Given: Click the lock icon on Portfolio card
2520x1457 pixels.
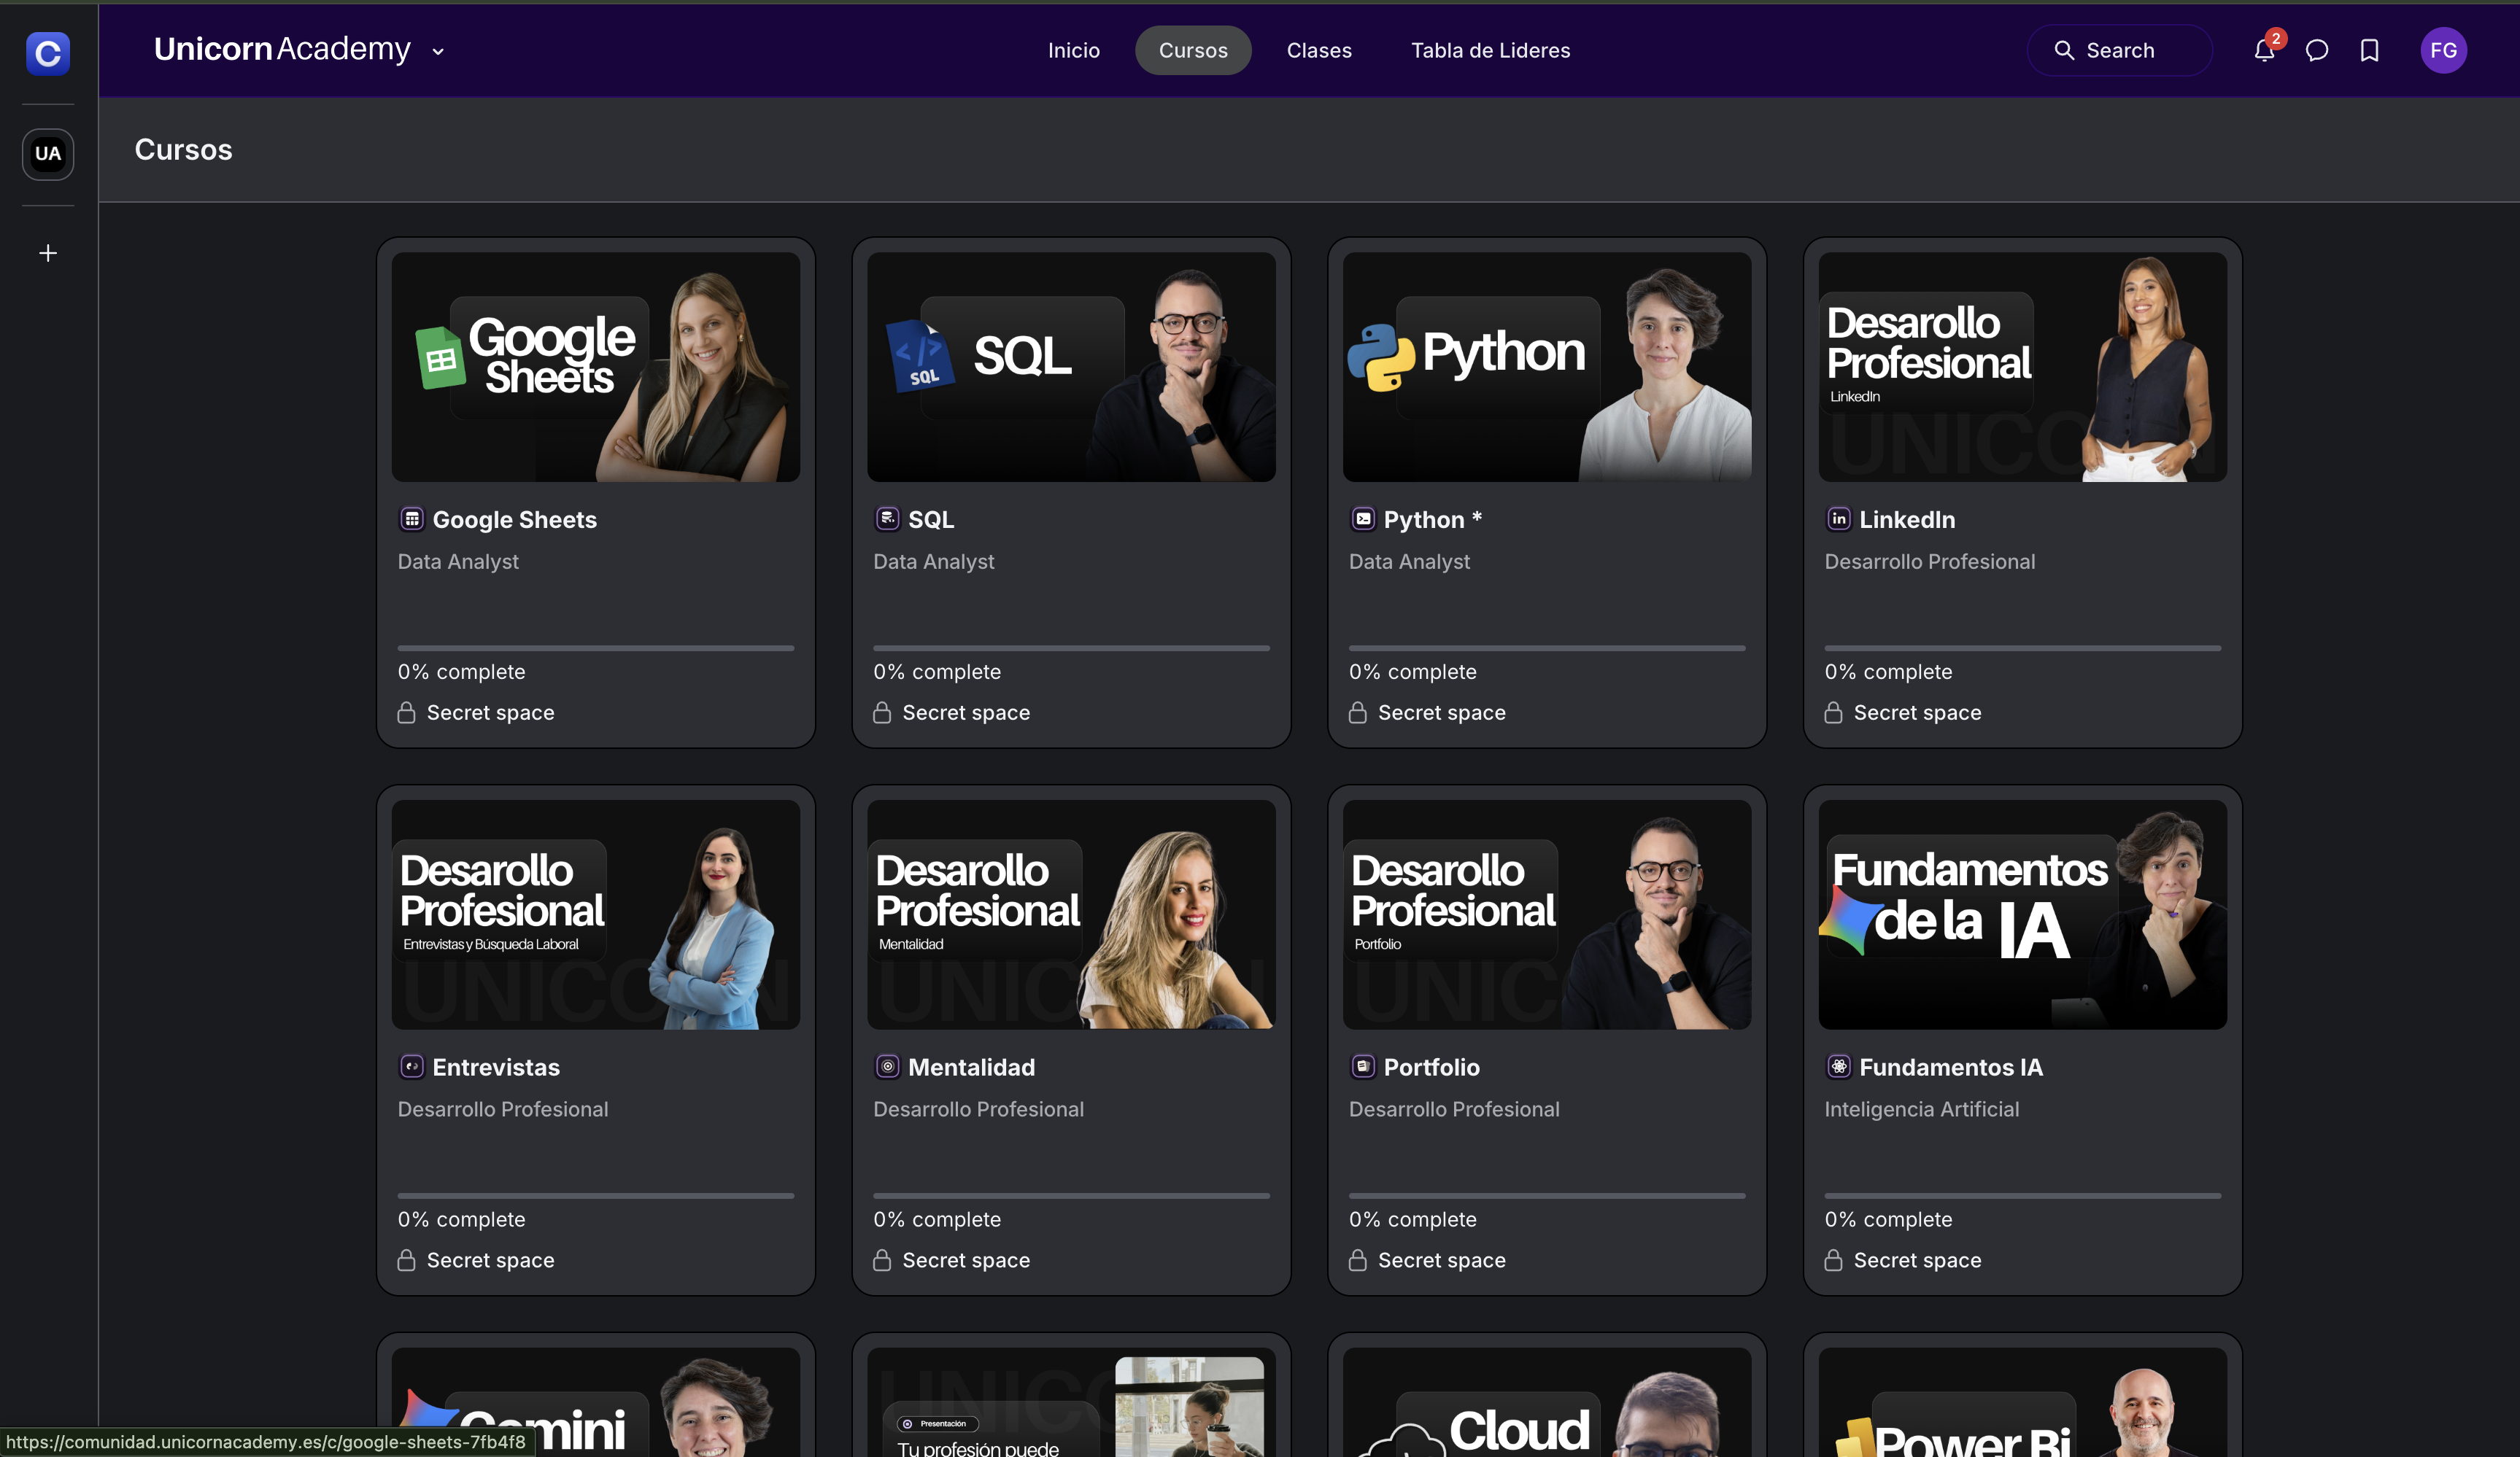Looking at the screenshot, I should point(1357,1260).
